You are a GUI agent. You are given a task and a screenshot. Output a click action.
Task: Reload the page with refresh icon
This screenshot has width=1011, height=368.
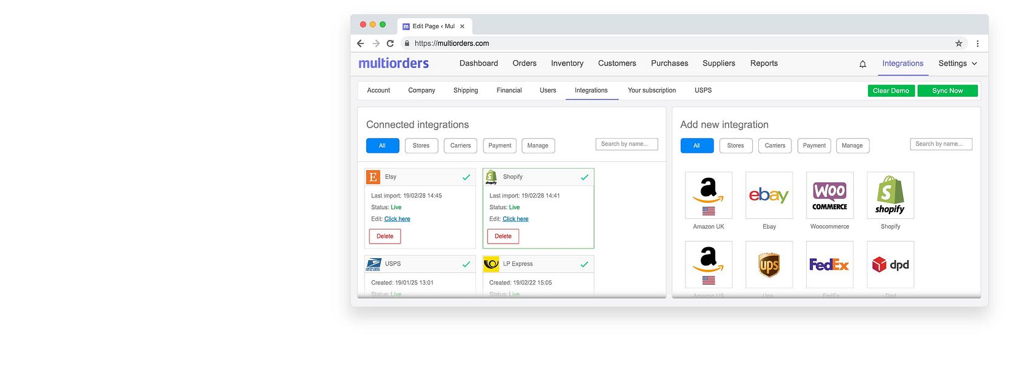click(390, 44)
